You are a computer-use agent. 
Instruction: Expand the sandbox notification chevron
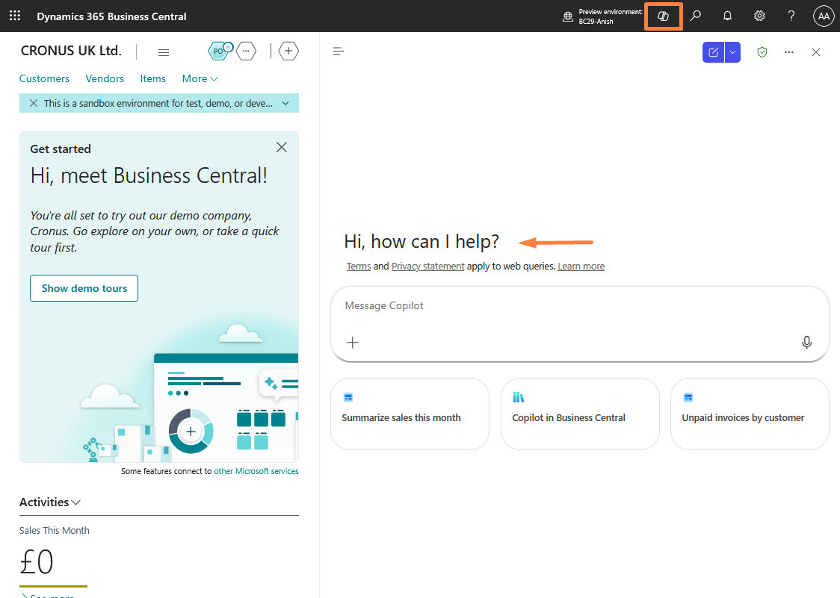click(285, 103)
